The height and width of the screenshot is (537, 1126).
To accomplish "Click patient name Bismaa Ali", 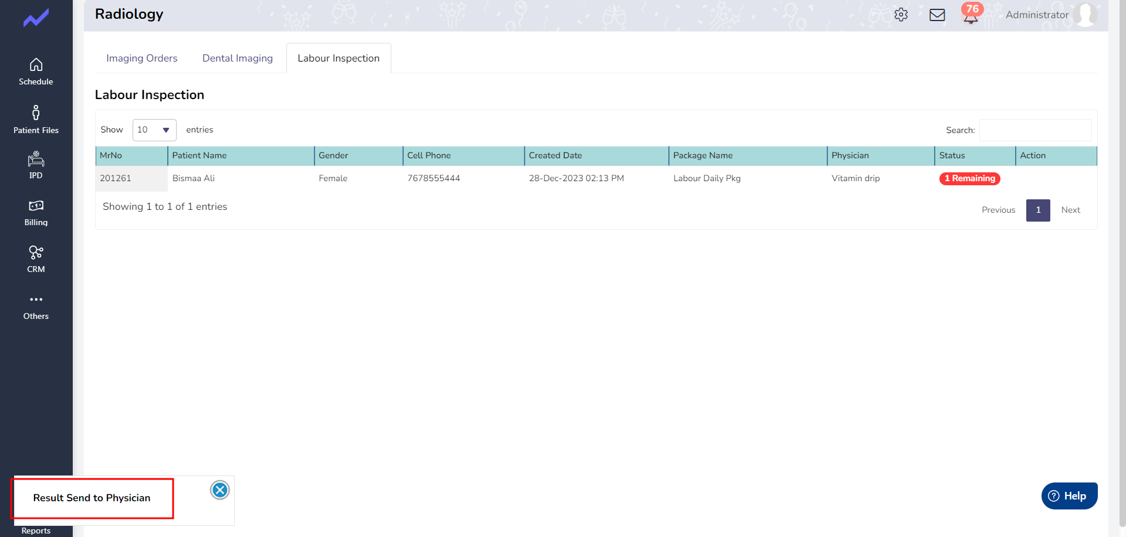I will [194, 178].
